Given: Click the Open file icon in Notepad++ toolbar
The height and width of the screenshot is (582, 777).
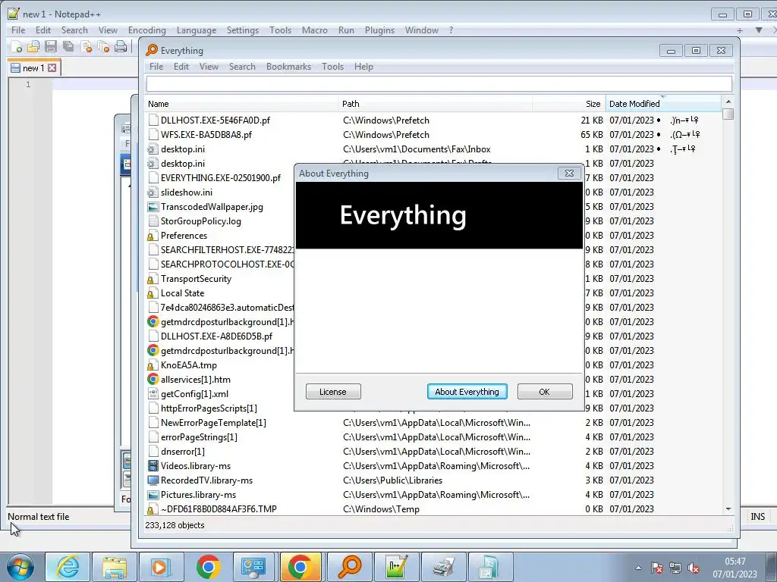Looking at the screenshot, I should point(33,47).
